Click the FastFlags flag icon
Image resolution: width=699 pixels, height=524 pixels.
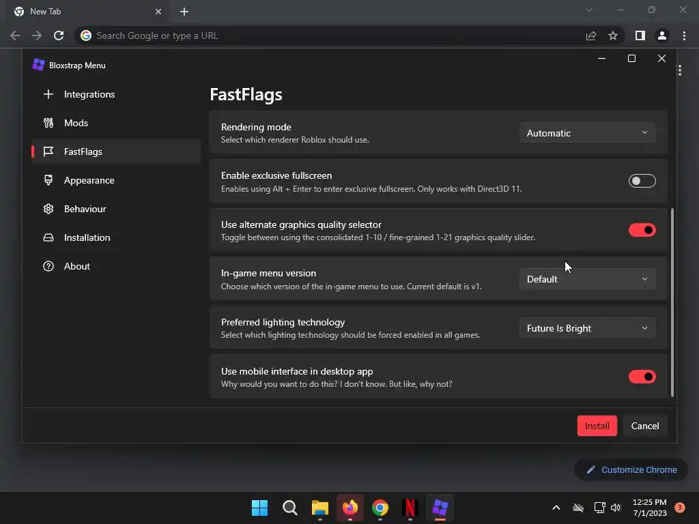click(x=48, y=151)
